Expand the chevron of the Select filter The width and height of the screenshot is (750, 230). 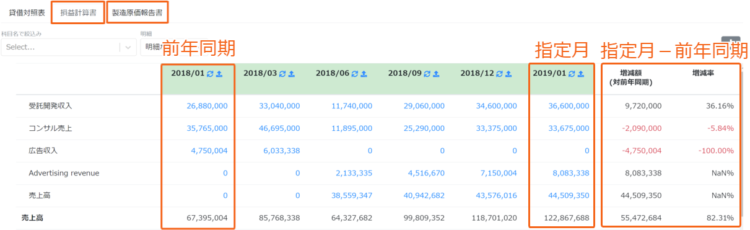(x=128, y=47)
